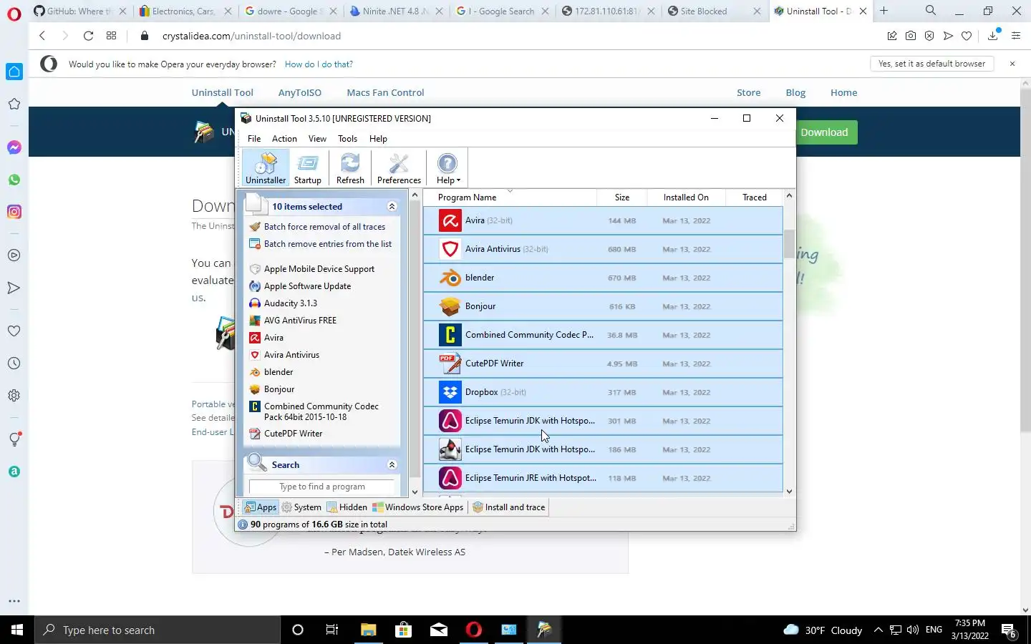Open the Help toolbar dropdown
Viewport: 1031px width, 644px height.
tap(448, 168)
